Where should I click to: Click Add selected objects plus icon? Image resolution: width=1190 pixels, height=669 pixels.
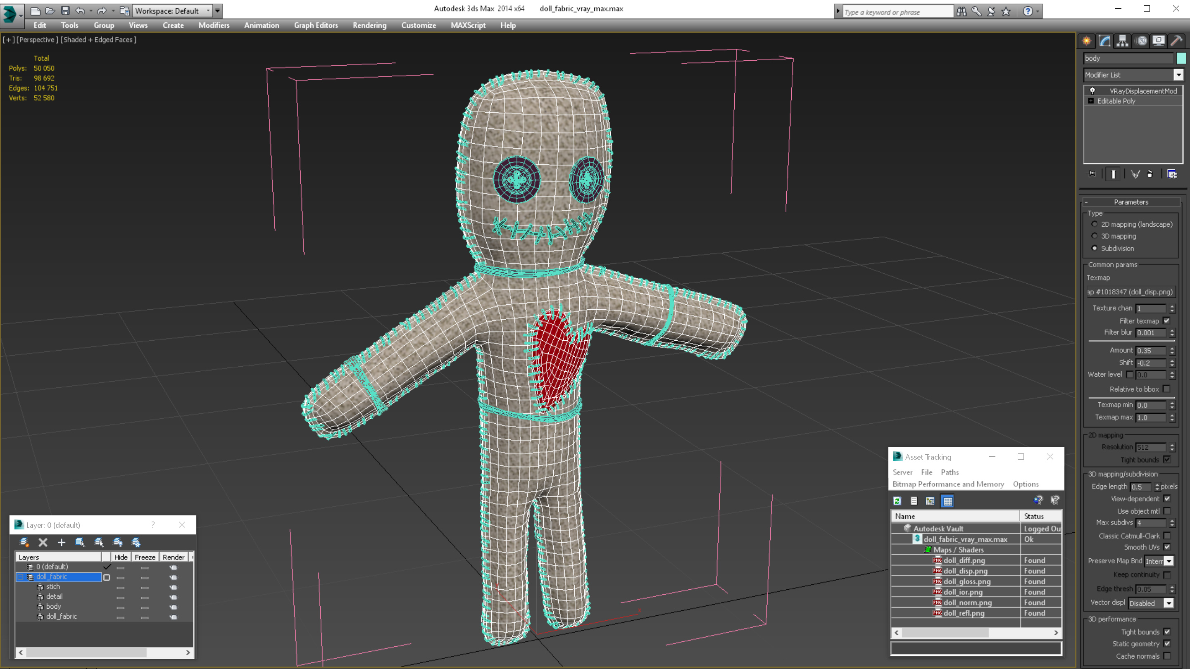point(62,543)
